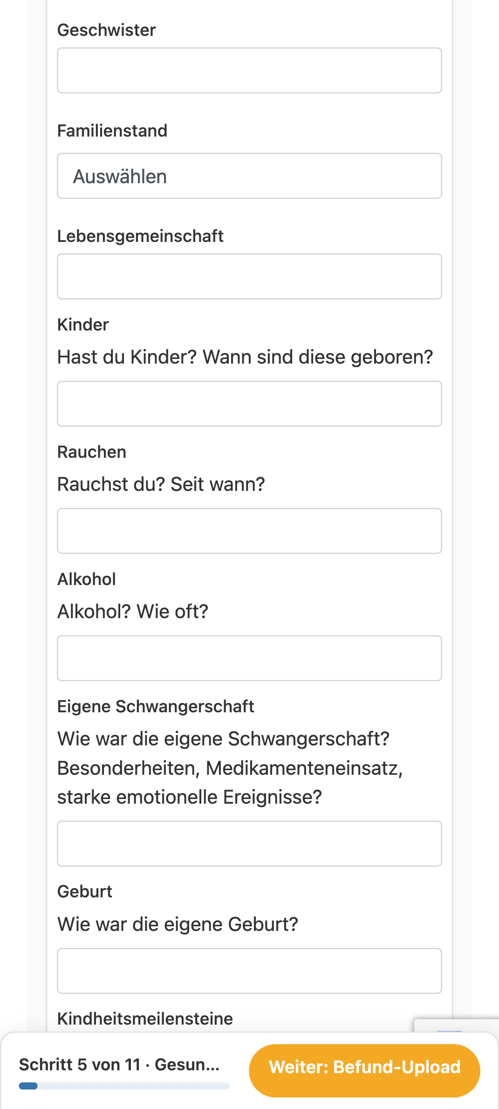Image resolution: width=499 pixels, height=1109 pixels.
Task: Click the input under 'Rauchst du? Seit wann?'
Action: 249,531
